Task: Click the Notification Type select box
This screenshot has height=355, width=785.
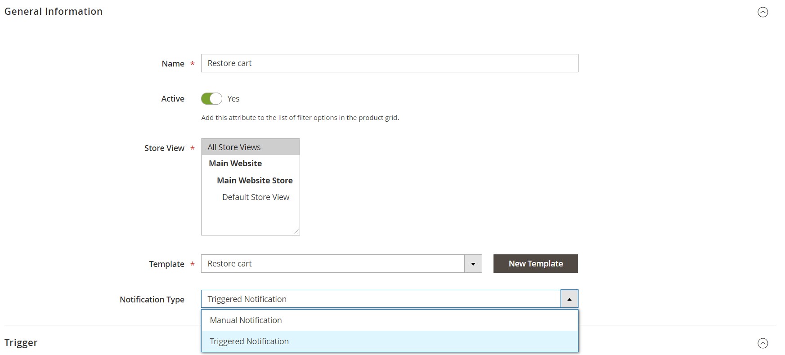Action: point(381,299)
